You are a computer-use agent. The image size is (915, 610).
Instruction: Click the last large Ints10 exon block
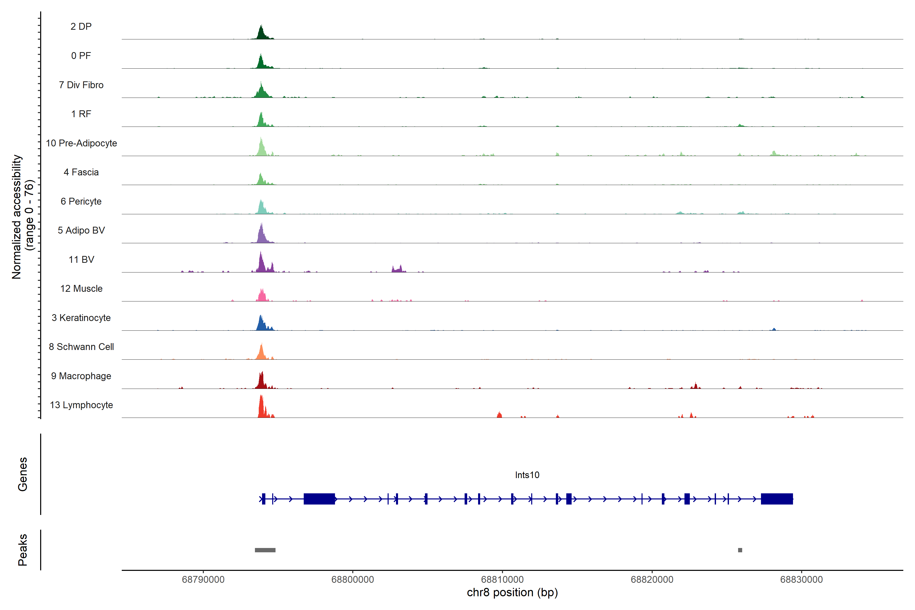coord(776,499)
